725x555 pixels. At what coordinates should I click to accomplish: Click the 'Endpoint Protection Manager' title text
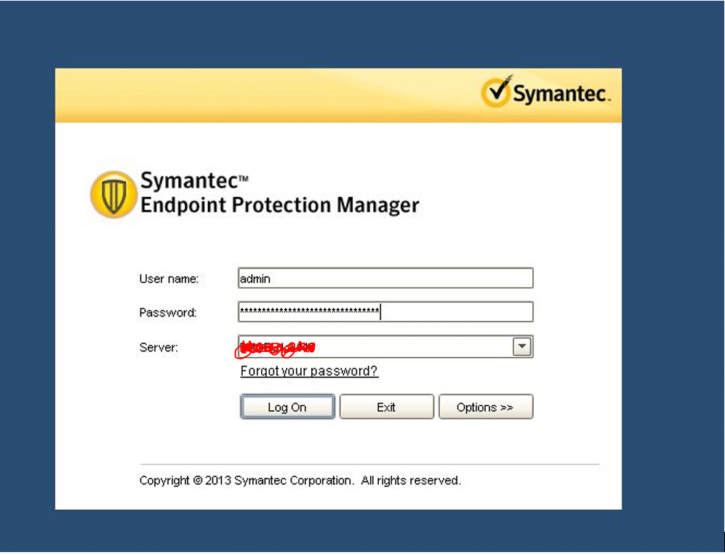tap(279, 205)
